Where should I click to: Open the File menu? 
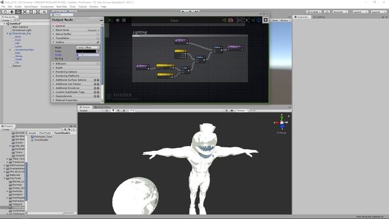point(3,7)
